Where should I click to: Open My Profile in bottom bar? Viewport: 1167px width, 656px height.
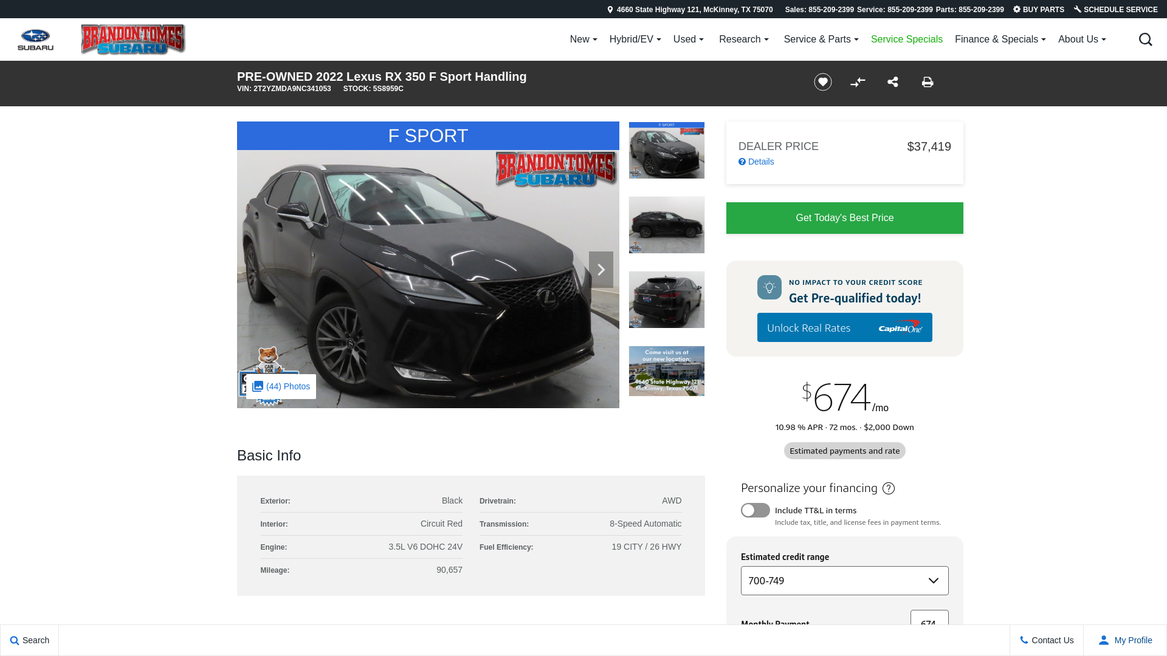tap(1125, 640)
